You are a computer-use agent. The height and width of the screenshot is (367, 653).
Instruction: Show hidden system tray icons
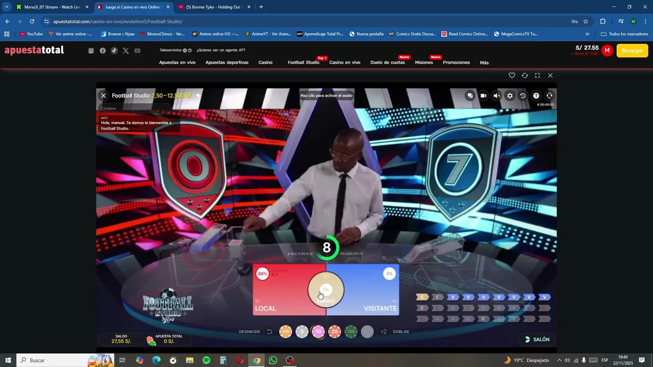(559, 360)
